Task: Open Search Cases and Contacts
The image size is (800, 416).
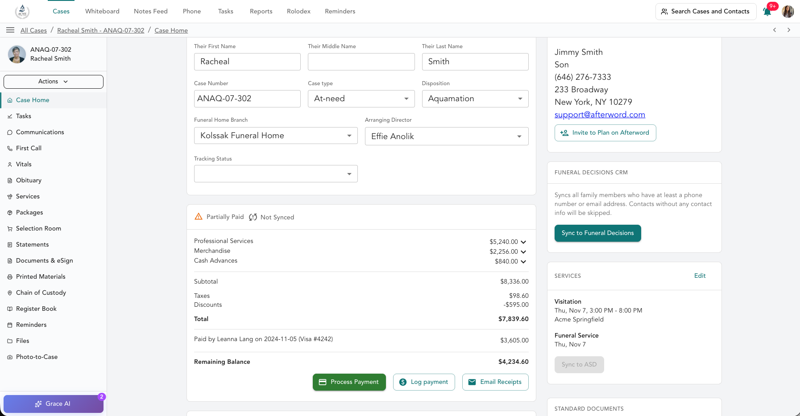Action: pyautogui.click(x=706, y=12)
